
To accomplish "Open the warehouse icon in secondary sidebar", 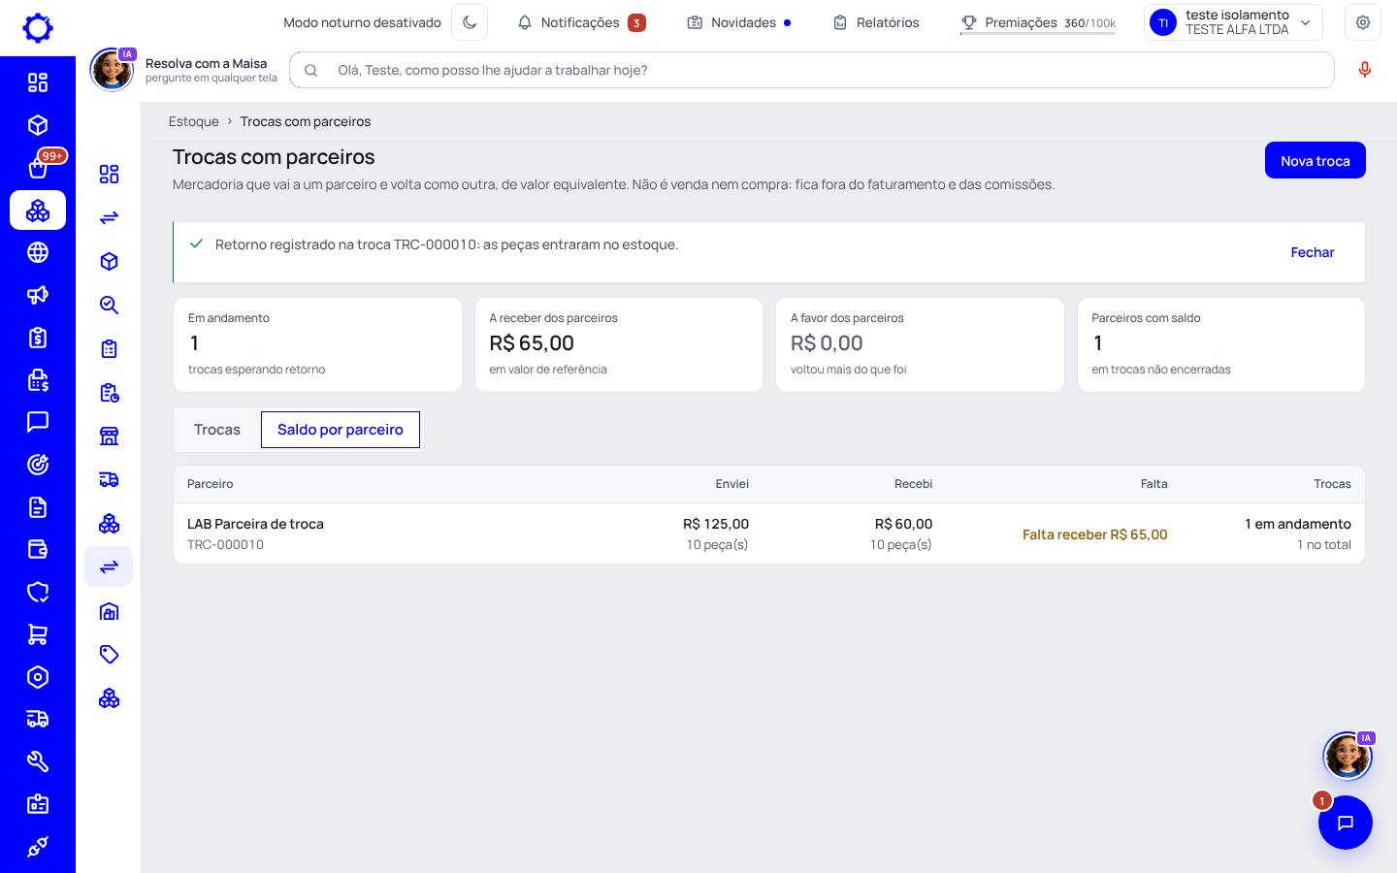I will [x=109, y=611].
